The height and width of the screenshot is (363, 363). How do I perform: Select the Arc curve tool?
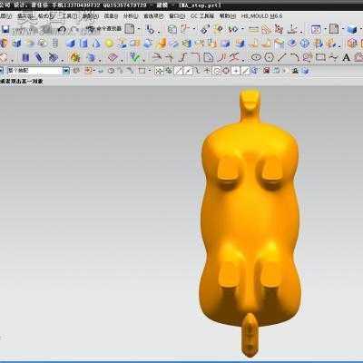click(295, 57)
